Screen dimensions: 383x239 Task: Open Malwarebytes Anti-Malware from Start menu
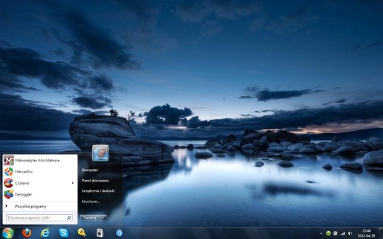coord(37,160)
